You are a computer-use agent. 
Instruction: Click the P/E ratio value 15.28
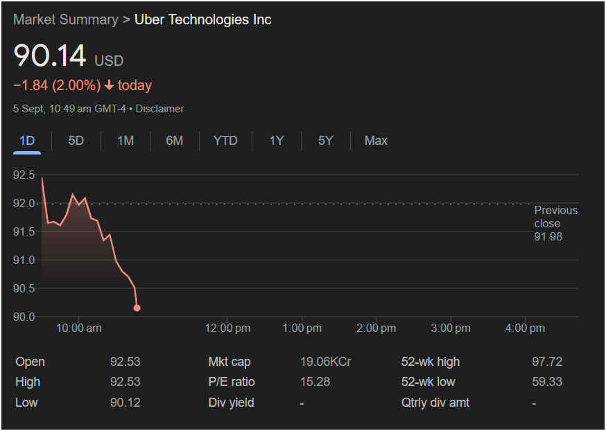coord(315,382)
